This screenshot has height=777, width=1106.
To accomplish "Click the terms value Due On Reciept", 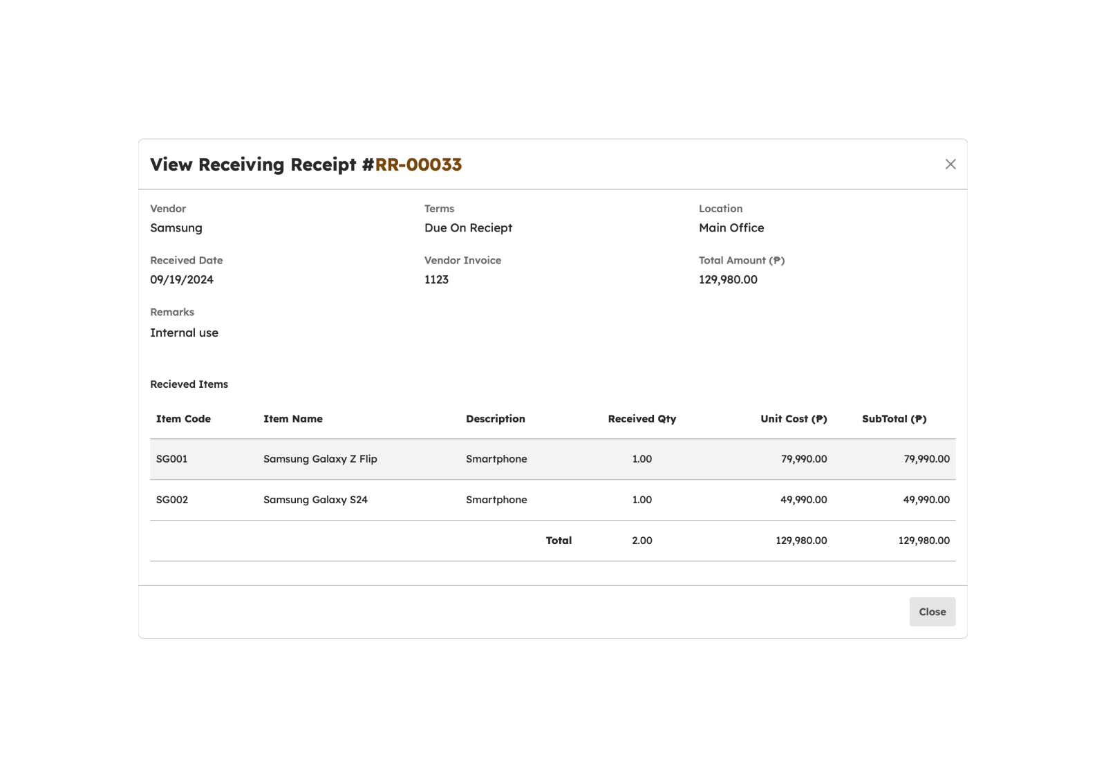I will (468, 228).
